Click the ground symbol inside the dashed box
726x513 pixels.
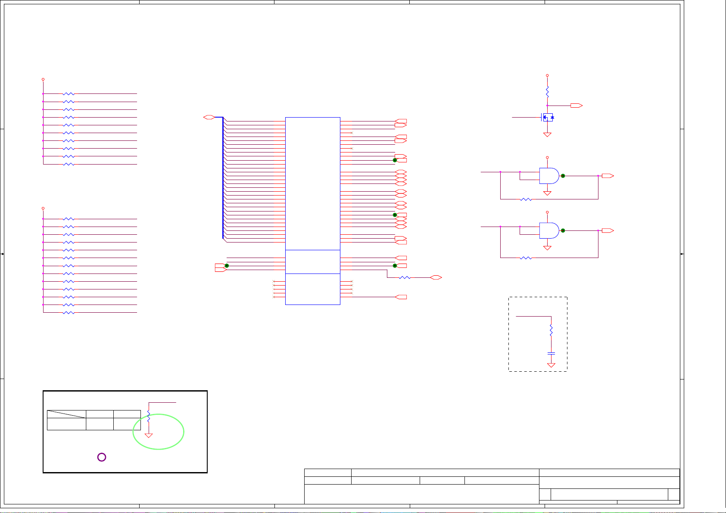[551, 365]
